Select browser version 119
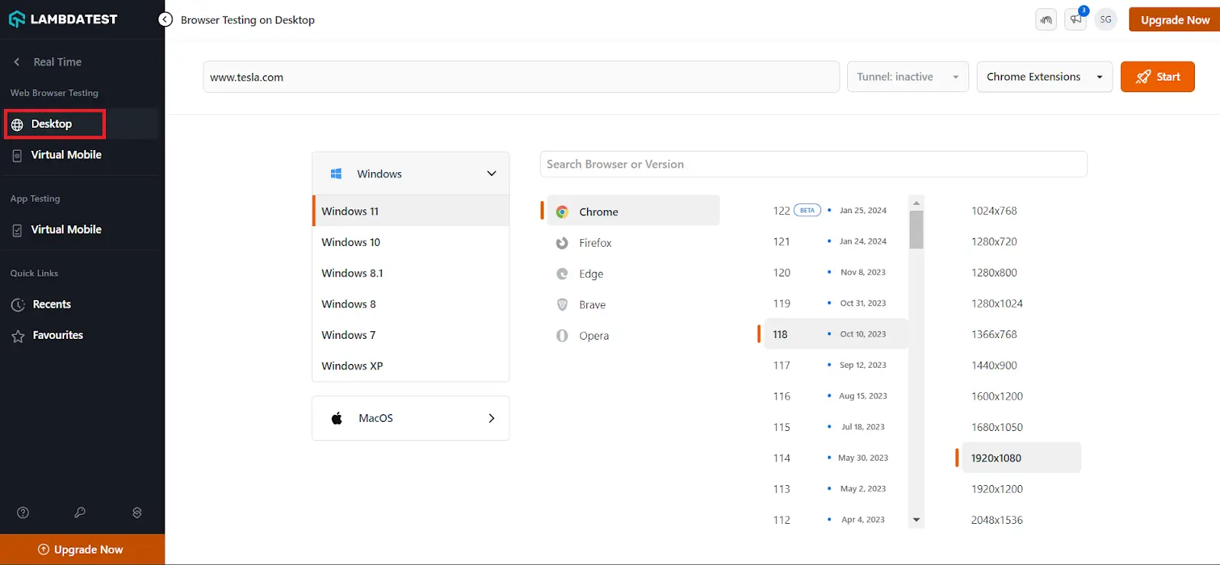1220x565 pixels. (836, 303)
